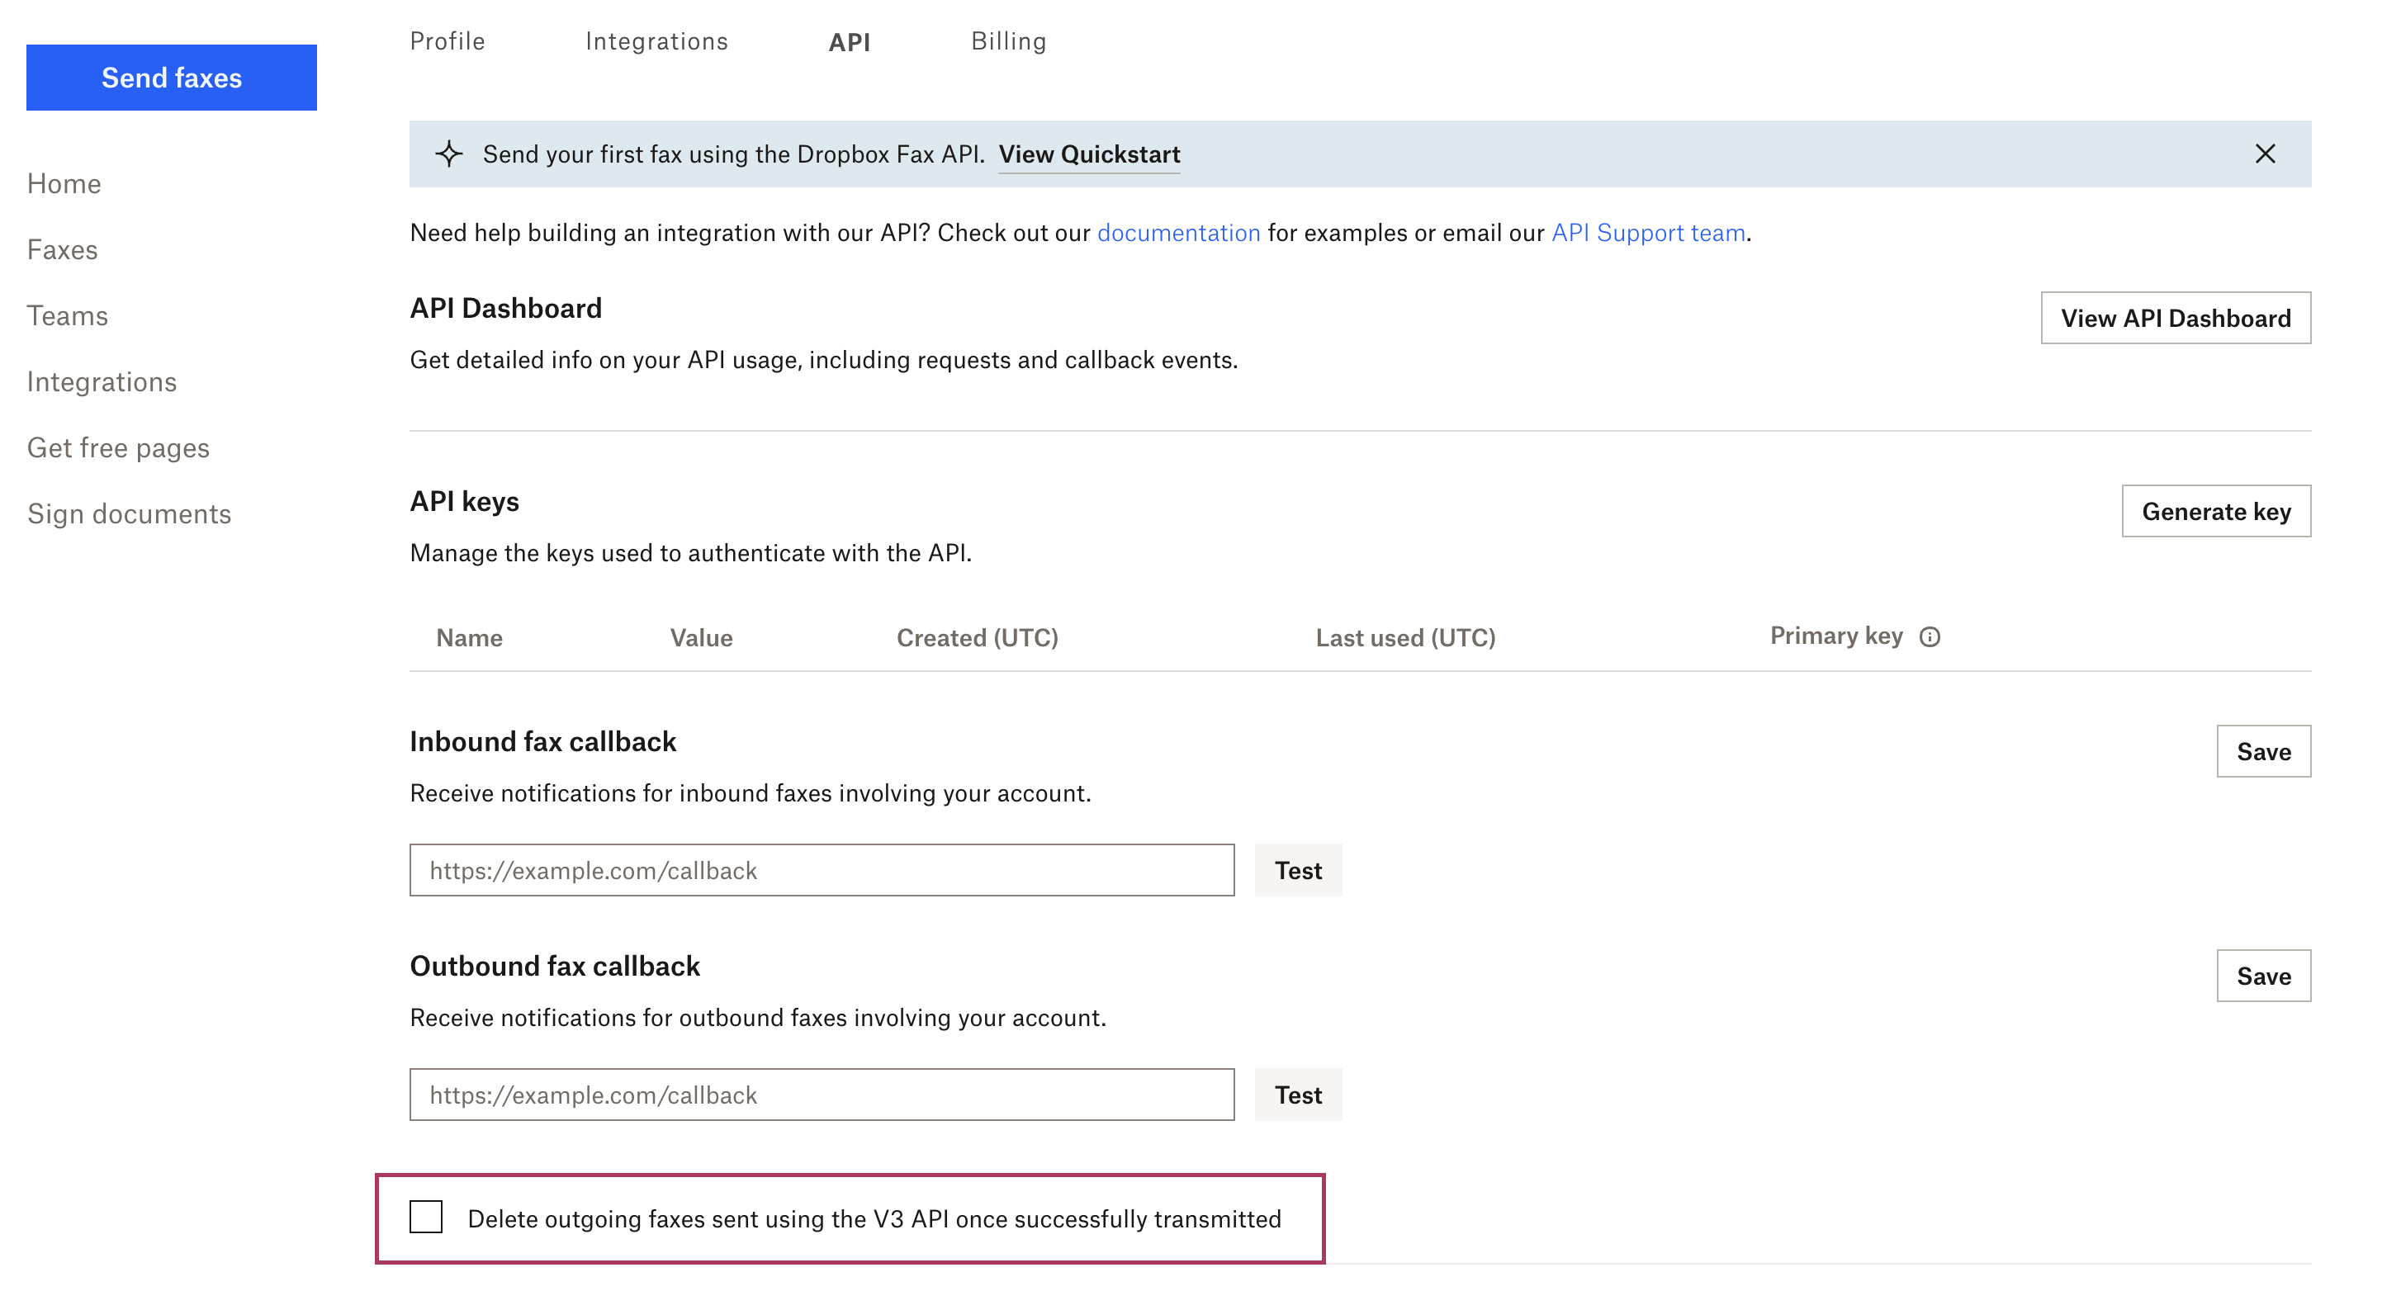Open the API documentation link
Image resolution: width=2401 pixels, height=1291 pixels.
[x=1179, y=233]
